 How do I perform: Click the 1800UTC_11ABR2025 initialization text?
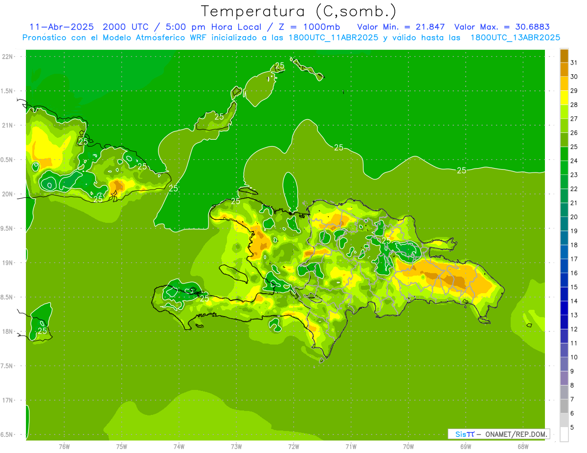[x=333, y=38]
